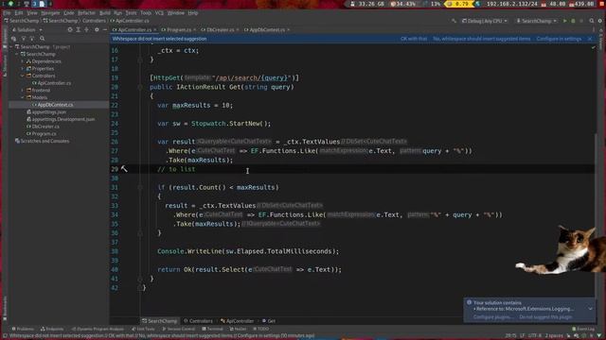Expand the solution notification popup chevron

pos(590,309)
